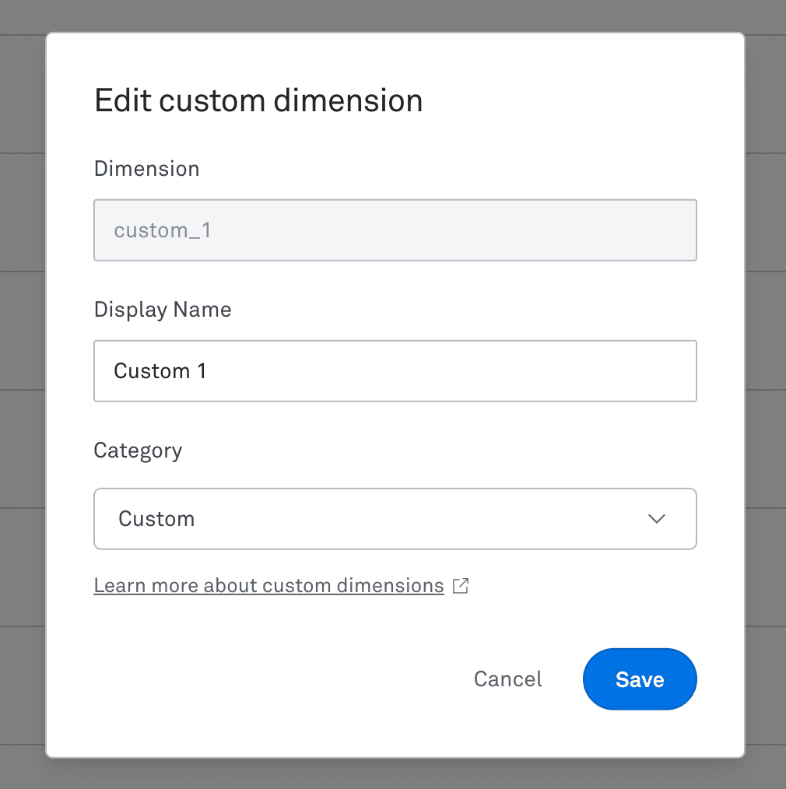Image resolution: width=786 pixels, height=789 pixels.
Task: Click the down arrow in the Category selector
Action: tap(656, 518)
